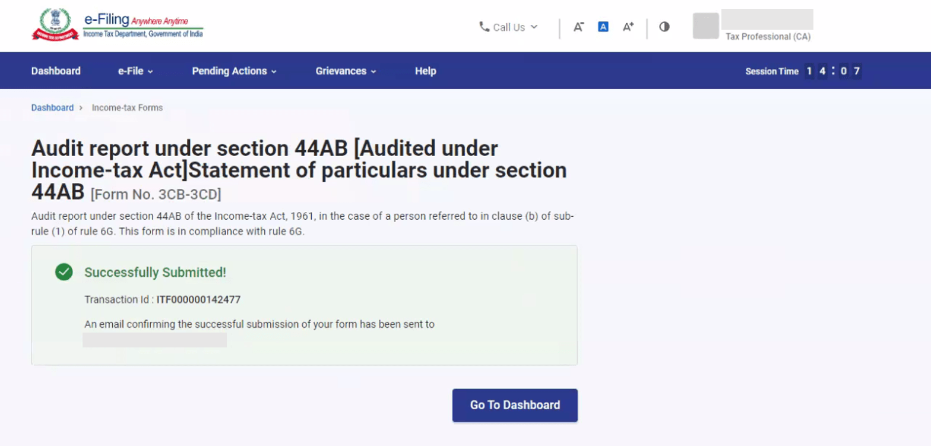Increase text size using the A+ icon
The width and height of the screenshot is (931, 446).
click(x=628, y=26)
